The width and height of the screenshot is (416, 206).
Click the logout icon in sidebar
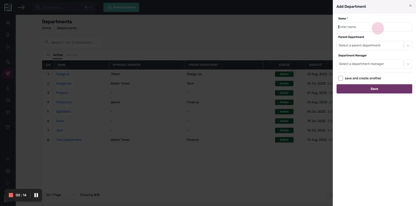click(x=8, y=183)
